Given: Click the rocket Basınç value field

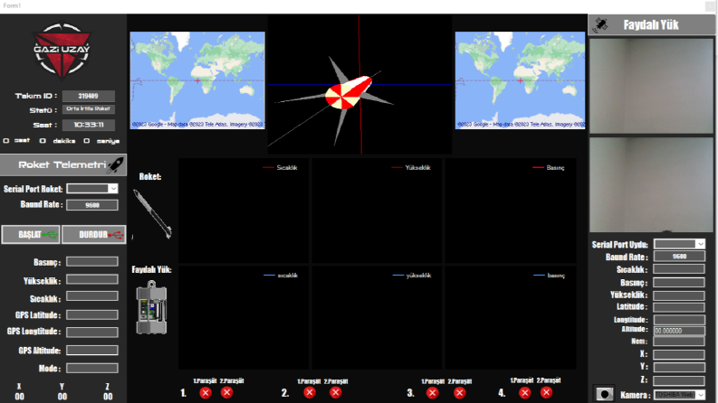Looking at the screenshot, I should point(92,261).
